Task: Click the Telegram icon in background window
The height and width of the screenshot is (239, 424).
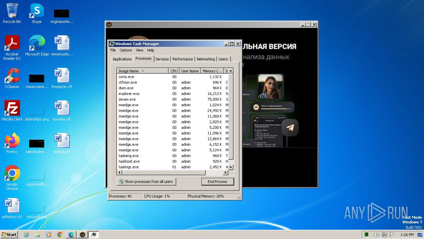Action: click(290, 128)
